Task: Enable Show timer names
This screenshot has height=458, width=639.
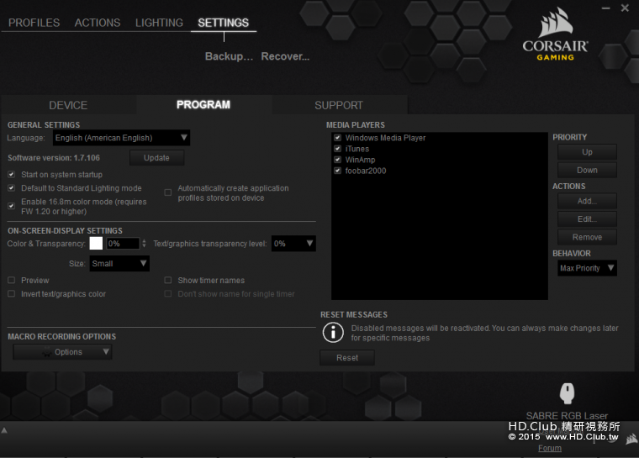Action: [x=168, y=281]
